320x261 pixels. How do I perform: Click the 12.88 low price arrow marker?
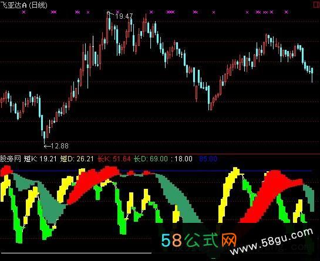click(56, 146)
